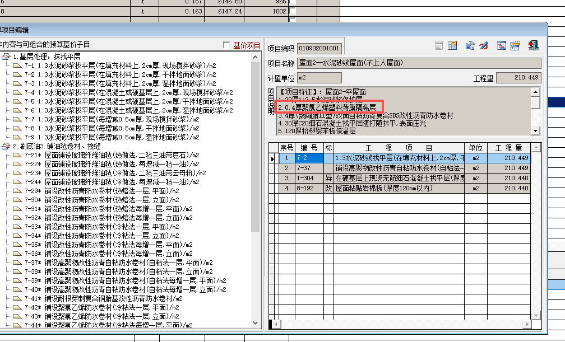This screenshot has width=565, height=342.
Task: Click the 计量单位 field showing m2
Action: click(319, 78)
